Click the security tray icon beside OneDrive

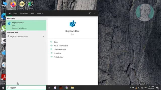tap(136, 88)
